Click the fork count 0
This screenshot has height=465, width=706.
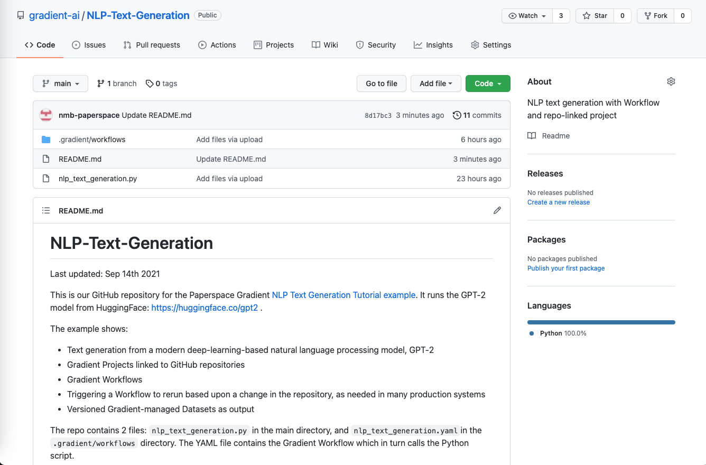(683, 16)
